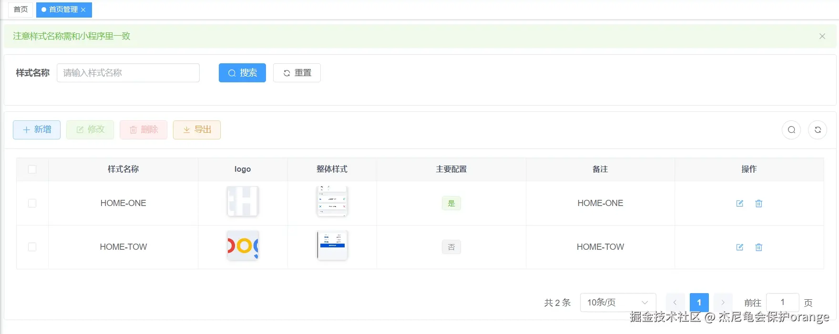Click HOME-ONE in the 样式名称 column
The image size is (839, 334).
123,203
